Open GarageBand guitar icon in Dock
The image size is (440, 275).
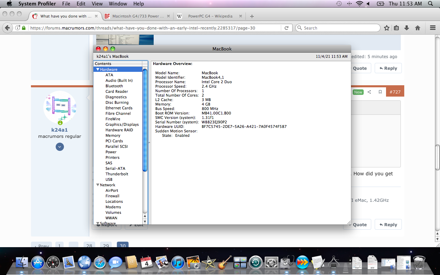[x=224, y=262]
